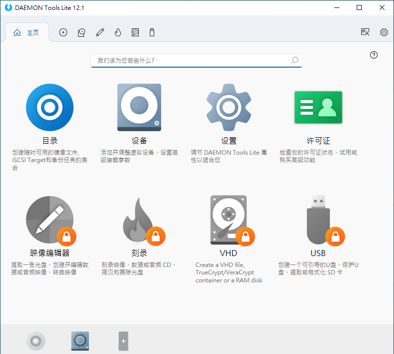Select the quick mount disc in bottom bar
Image resolution: width=394 pixels, height=354 pixels.
pyautogui.click(x=36, y=341)
